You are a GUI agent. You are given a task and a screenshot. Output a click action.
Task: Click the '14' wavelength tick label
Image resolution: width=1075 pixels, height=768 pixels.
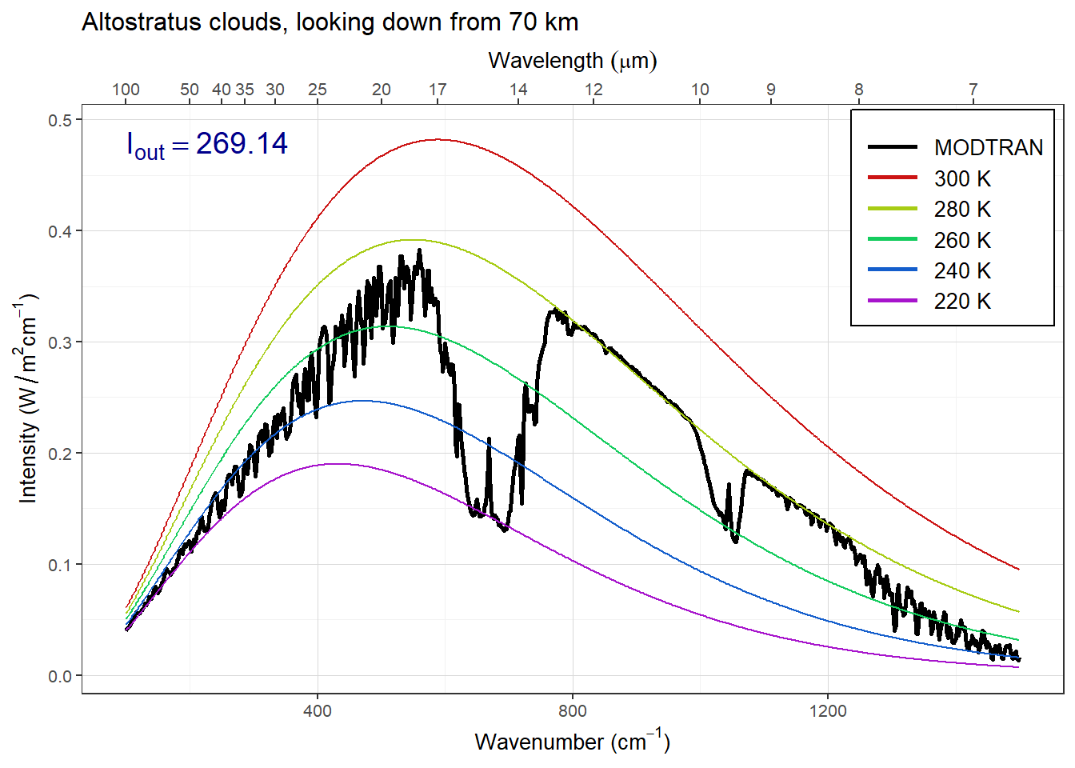click(518, 90)
